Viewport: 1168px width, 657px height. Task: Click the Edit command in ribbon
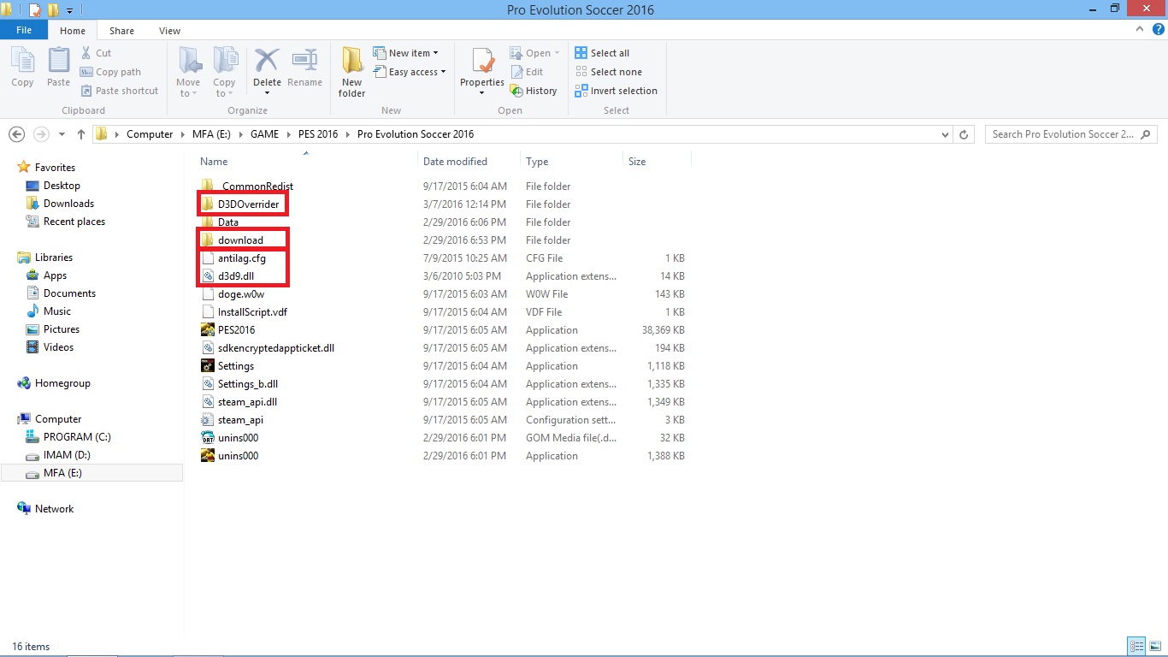pos(527,72)
